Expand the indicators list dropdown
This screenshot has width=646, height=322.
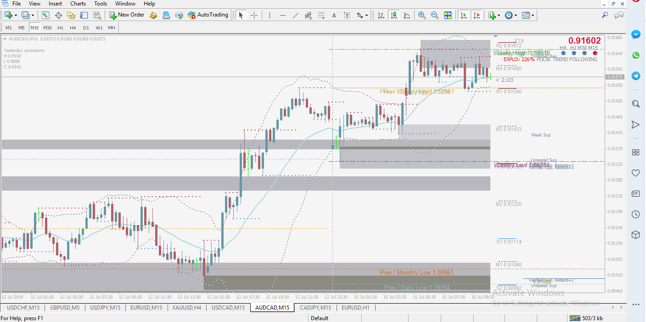tap(499, 15)
